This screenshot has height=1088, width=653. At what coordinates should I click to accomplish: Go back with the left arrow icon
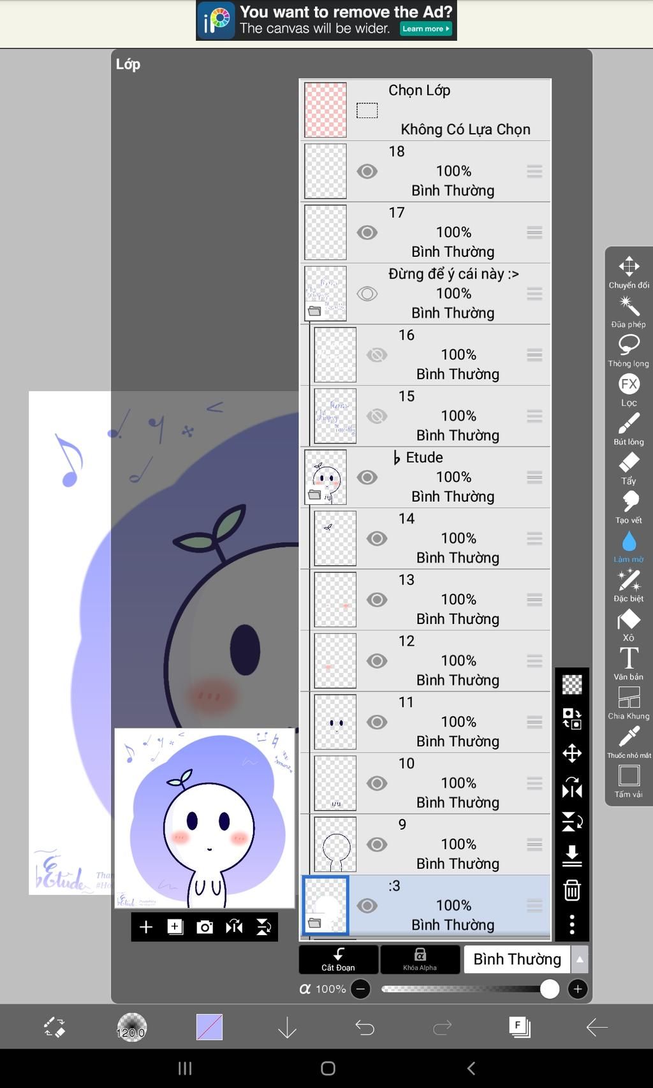597,1027
